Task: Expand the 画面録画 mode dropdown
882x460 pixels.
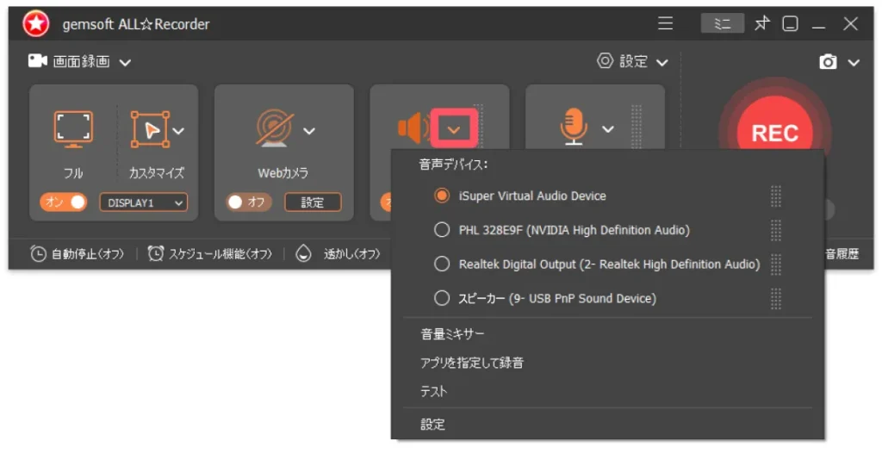Action: pos(82,62)
